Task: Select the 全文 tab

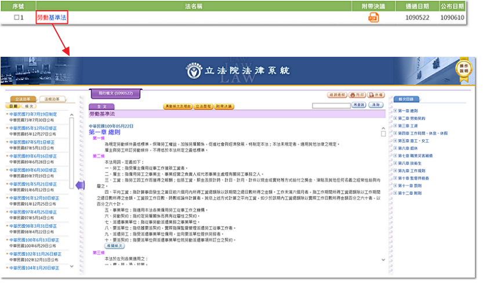Action: pos(101,107)
